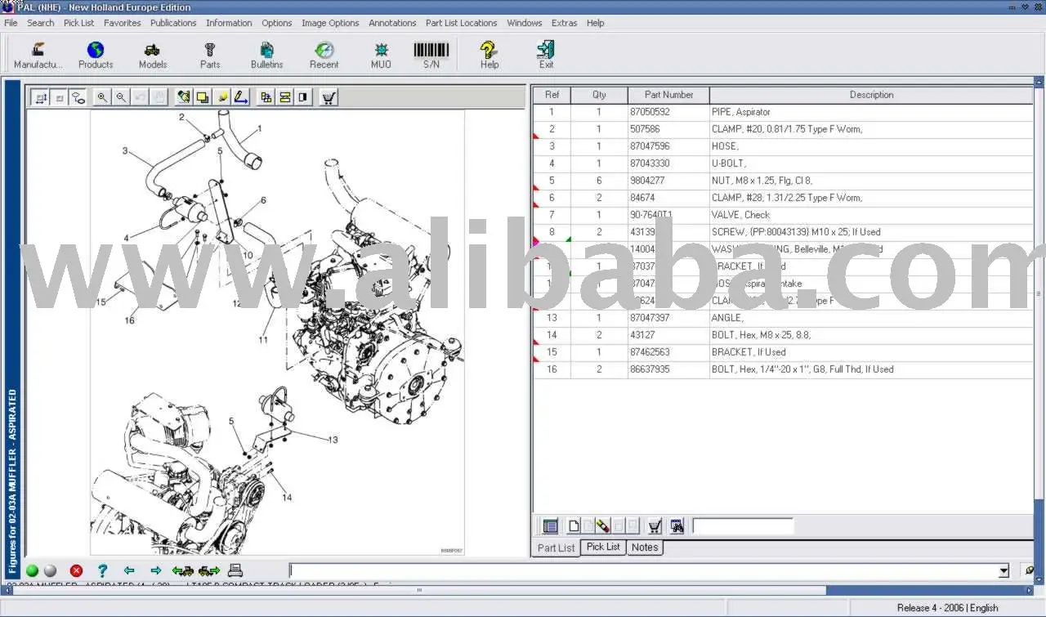The width and height of the screenshot is (1046, 617).
Task: Click the search field beside parts icons
Action: point(743,526)
